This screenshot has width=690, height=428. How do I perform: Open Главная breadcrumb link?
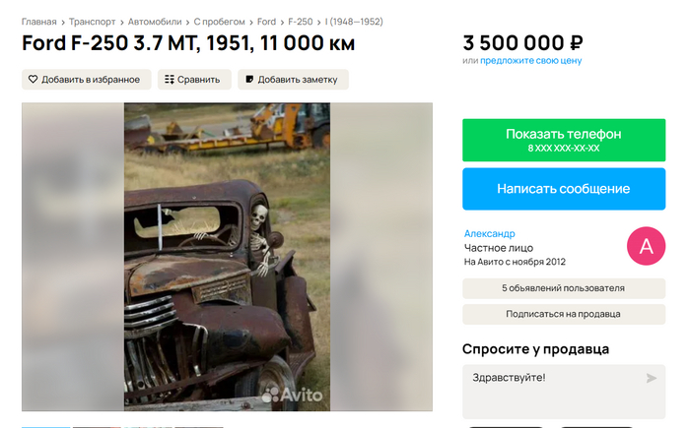39,22
